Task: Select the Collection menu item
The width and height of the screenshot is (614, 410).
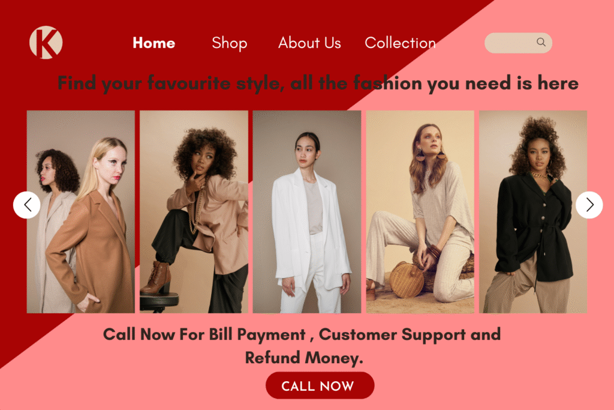Action: pyautogui.click(x=400, y=43)
